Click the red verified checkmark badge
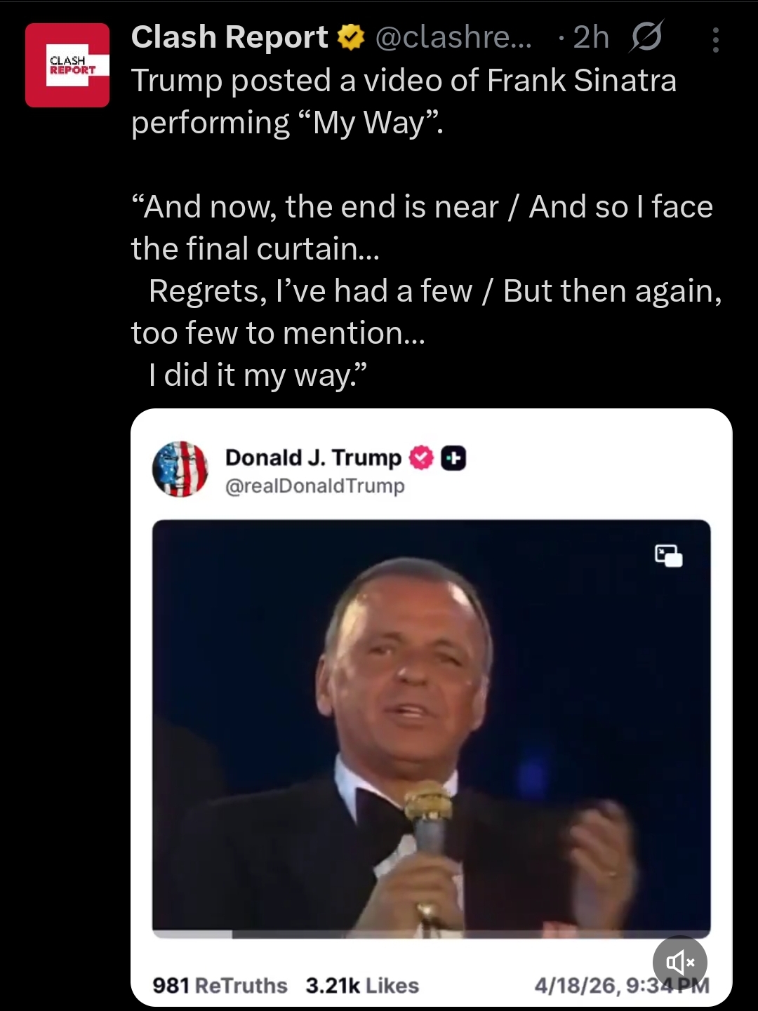The height and width of the screenshot is (1011, 758). click(420, 458)
